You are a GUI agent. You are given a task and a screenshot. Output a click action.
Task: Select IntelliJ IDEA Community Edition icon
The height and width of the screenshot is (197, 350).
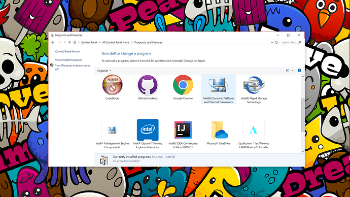tap(183, 130)
